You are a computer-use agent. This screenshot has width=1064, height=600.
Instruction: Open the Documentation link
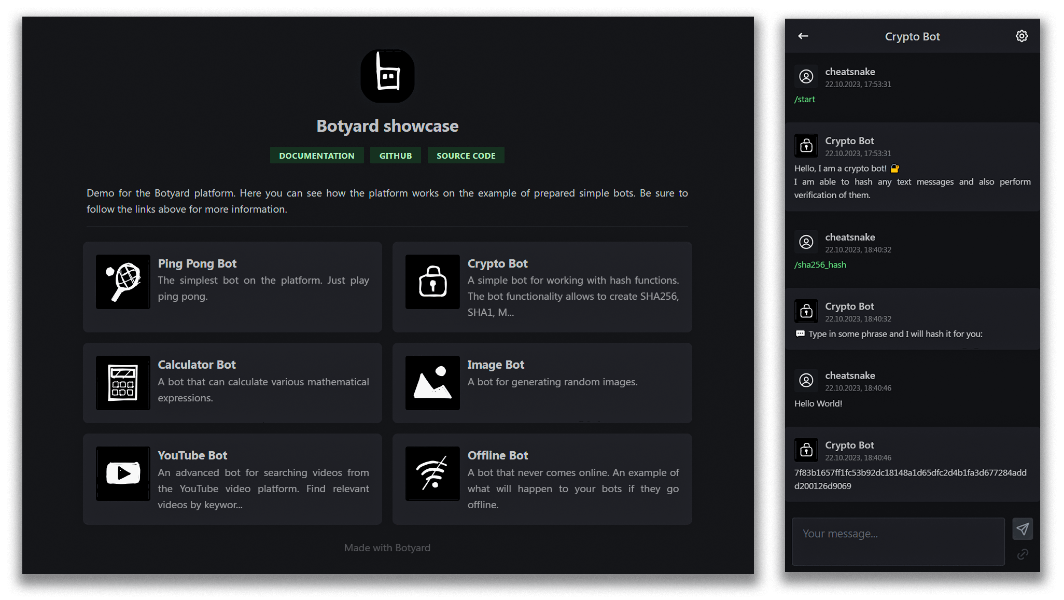[x=316, y=156]
